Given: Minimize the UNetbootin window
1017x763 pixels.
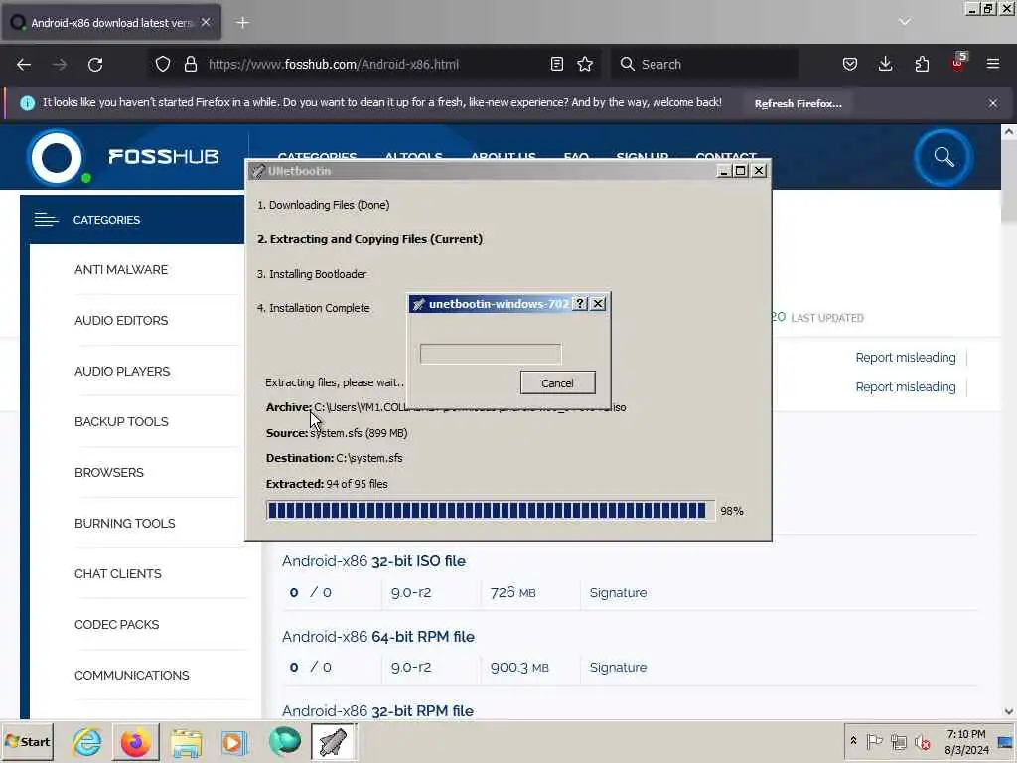Looking at the screenshot, I should click(x=724, y=171).
